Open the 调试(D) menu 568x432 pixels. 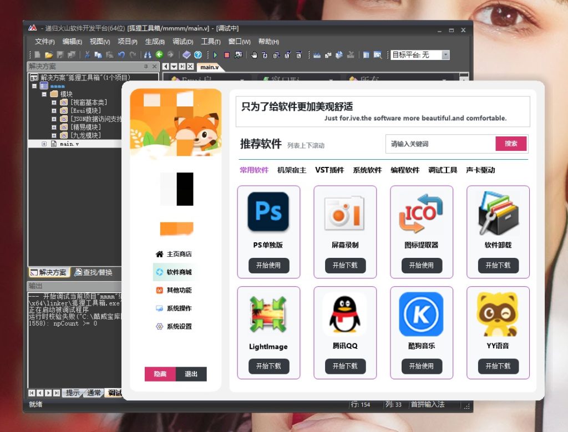click(182, 42)
